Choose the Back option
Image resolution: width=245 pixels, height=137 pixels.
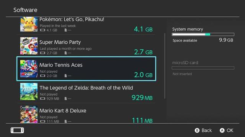(x=207, y=130)
